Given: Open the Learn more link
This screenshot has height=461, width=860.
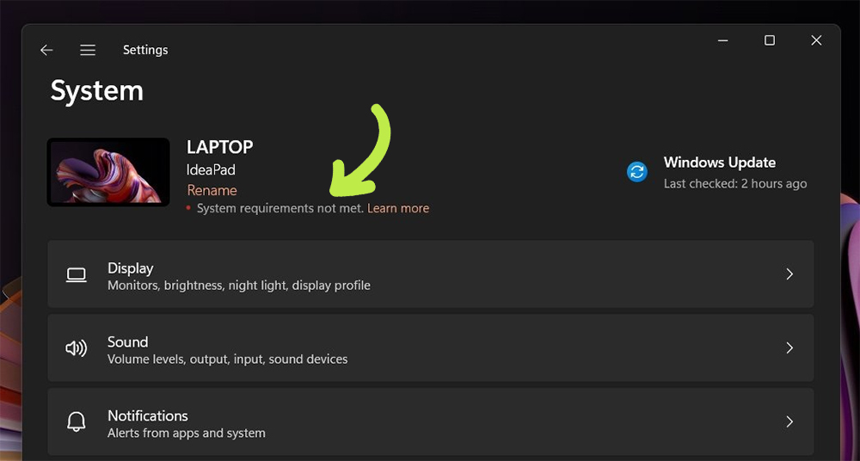Looking at the screenshot, I should pos(398,208).
